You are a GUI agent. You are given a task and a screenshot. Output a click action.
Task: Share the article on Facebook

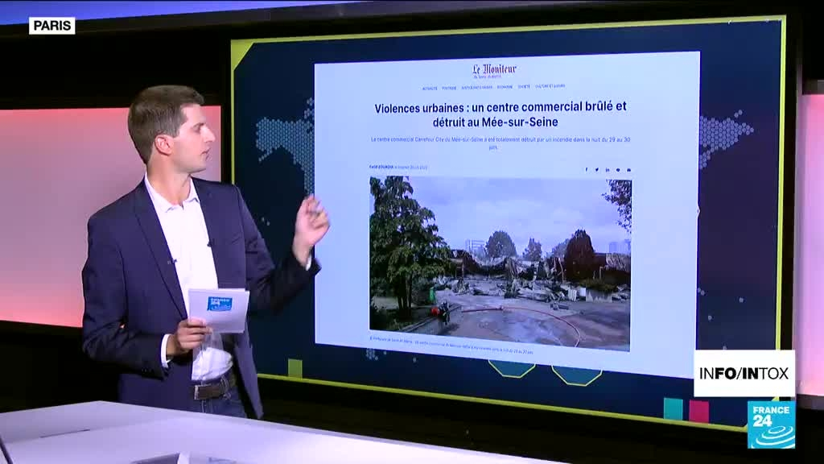[x=586, y=170]
